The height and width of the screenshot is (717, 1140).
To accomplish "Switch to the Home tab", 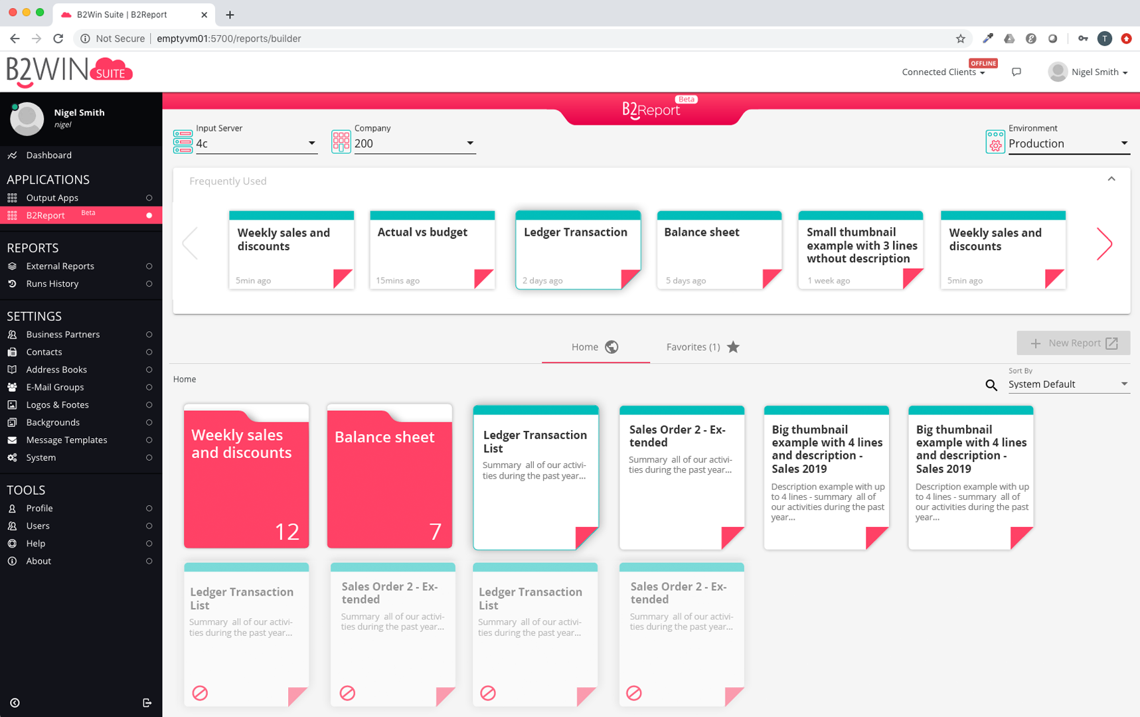I will click(595, 347).
